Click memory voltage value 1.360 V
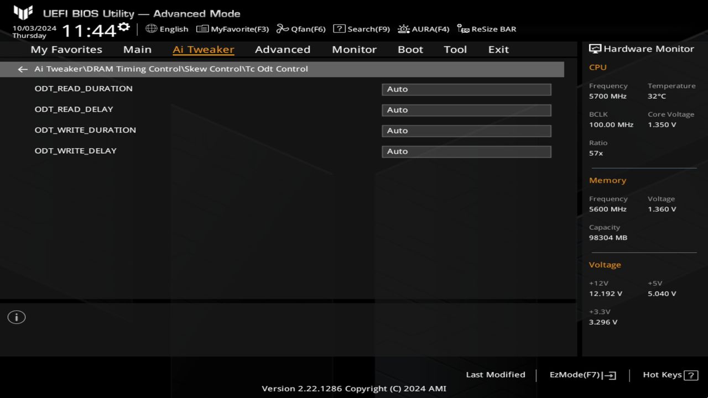Image resolution: width=708 pixels, height=398 pixels. (x=662, y=210)
